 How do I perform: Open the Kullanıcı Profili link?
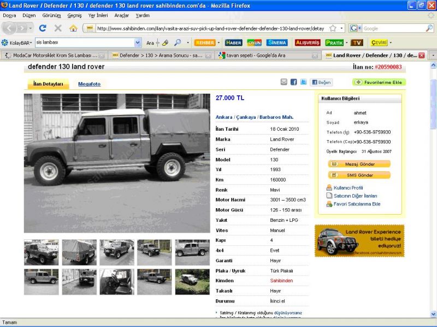(348, 187)
